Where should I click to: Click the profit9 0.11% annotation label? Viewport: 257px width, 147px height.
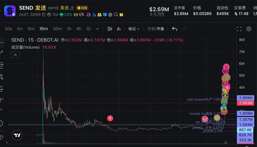[x=212, y=131]
